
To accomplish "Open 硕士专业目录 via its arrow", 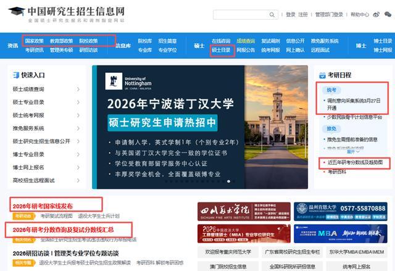I will point(78,102).
